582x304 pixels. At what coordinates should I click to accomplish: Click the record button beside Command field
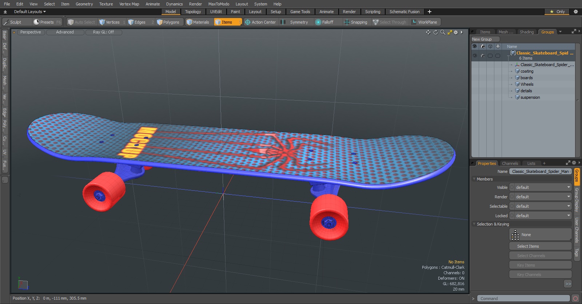(x=575, y=299)
